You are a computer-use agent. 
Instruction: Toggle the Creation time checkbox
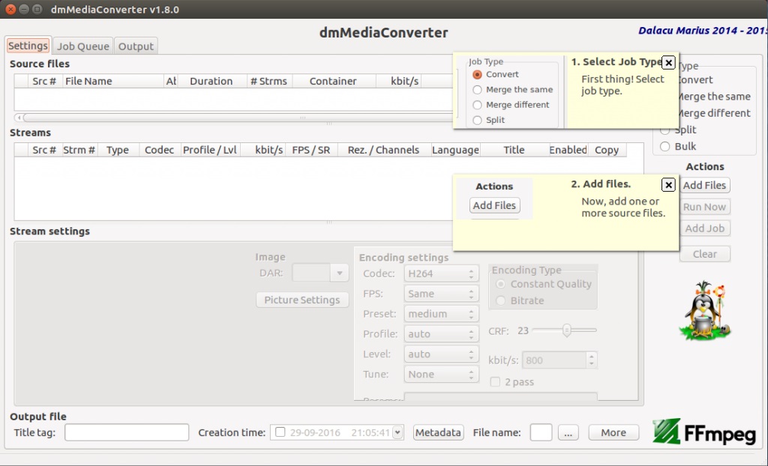coord(280,432)
